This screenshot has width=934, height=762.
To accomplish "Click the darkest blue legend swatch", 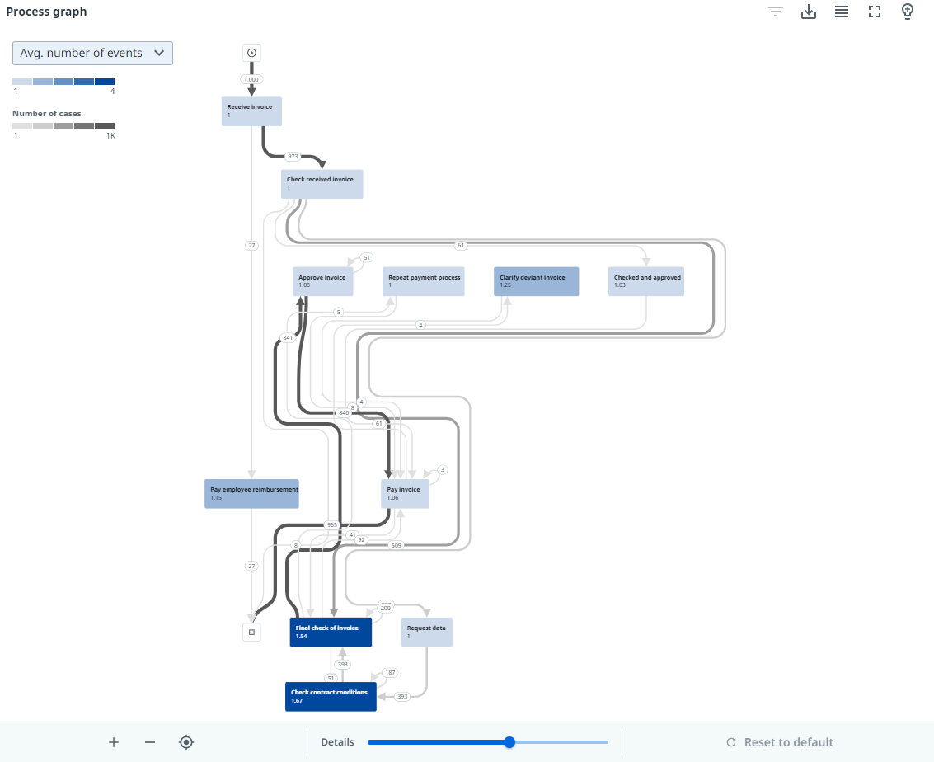I will click(x=106, y=82).
